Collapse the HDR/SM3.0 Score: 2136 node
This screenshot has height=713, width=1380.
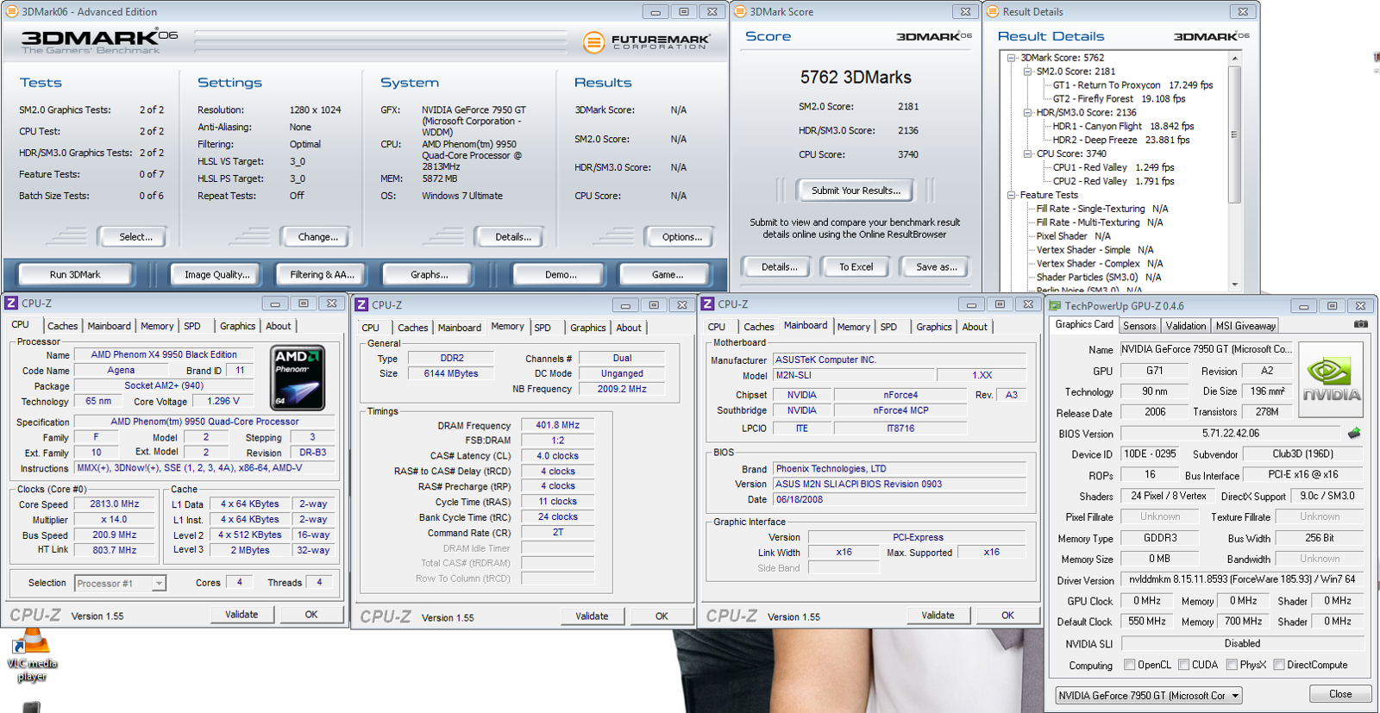(1028, 113)
